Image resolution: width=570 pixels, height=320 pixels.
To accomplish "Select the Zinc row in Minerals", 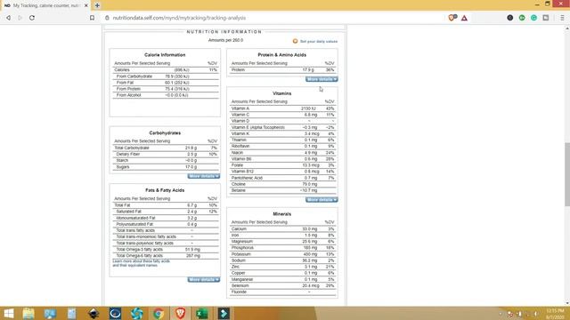I will 283,267.
